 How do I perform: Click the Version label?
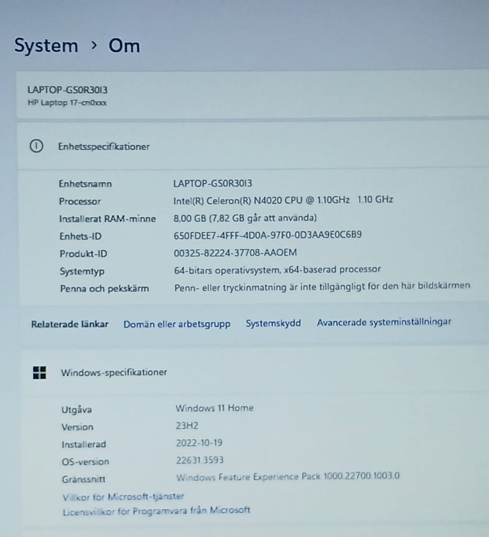pyautogui.click(x=77, y=427)
